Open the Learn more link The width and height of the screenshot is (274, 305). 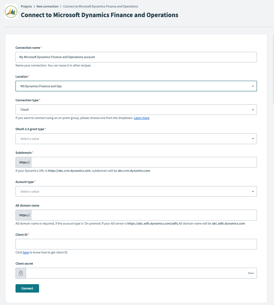point(141,118)
